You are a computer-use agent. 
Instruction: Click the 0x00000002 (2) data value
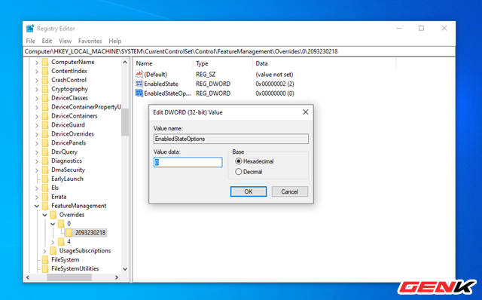pyautogui.click(x=274, y=84)
